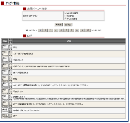Screen dimensions: 130x123
Task: Click the 内容 column header
Action: pos(69,41)
